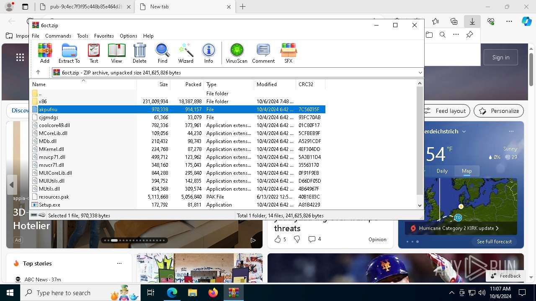The width and height of the screenshot is (536, 301).
Task: Sort by CRC32 column header
Action: [311, 84]
